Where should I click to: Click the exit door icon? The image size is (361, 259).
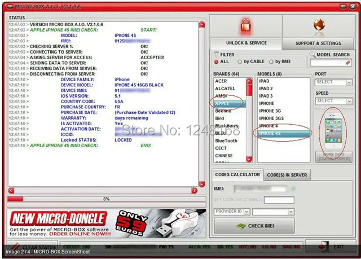click(323, 247)
